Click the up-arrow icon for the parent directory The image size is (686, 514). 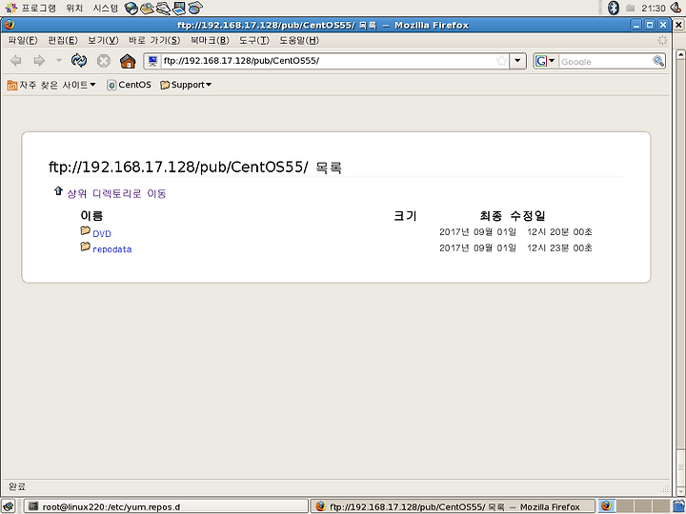[x=58, y=191]
